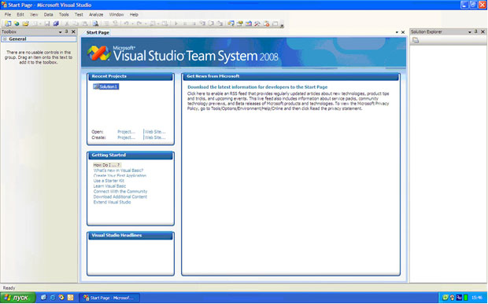
Task: Click the Copy toolbar icon
Action: pyautogui.click(x=76, y=24)
